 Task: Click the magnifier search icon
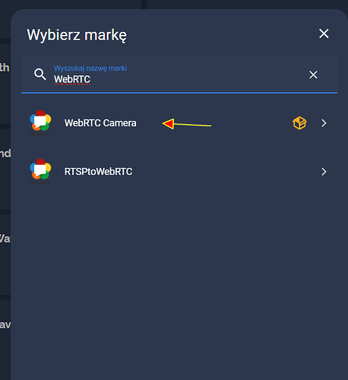40,74
